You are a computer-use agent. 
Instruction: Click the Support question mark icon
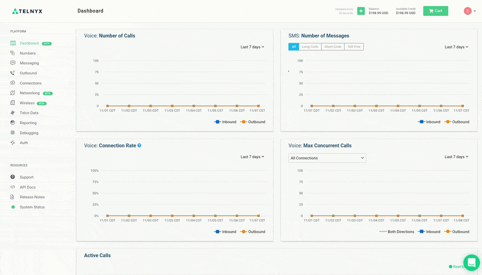12,177
